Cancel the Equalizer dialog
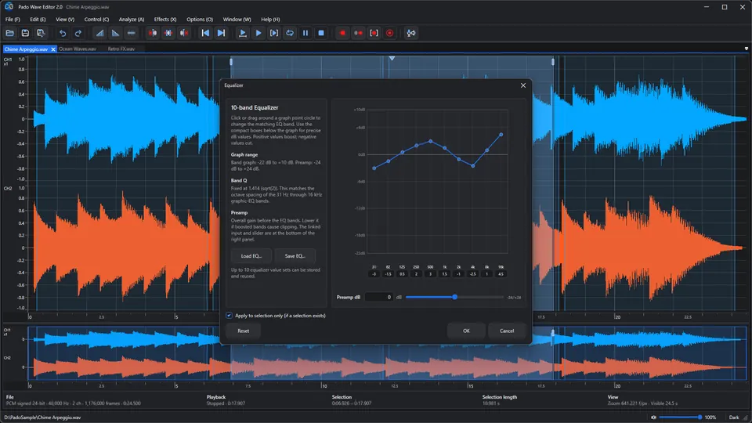The height and width of the screenshot is (423, 752). (x=507, y=331)
